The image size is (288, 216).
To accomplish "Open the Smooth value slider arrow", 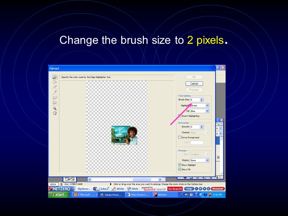I will tap(202, 127).
